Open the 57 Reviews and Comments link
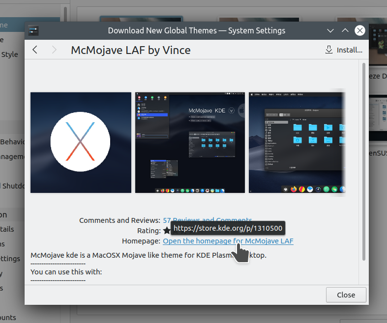 (207, 220)
